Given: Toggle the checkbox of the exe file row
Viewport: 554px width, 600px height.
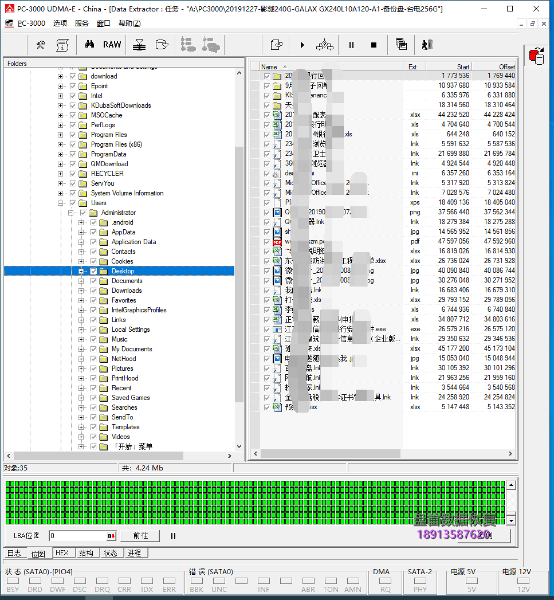Looking at the screenshot, I should point(267,330).
